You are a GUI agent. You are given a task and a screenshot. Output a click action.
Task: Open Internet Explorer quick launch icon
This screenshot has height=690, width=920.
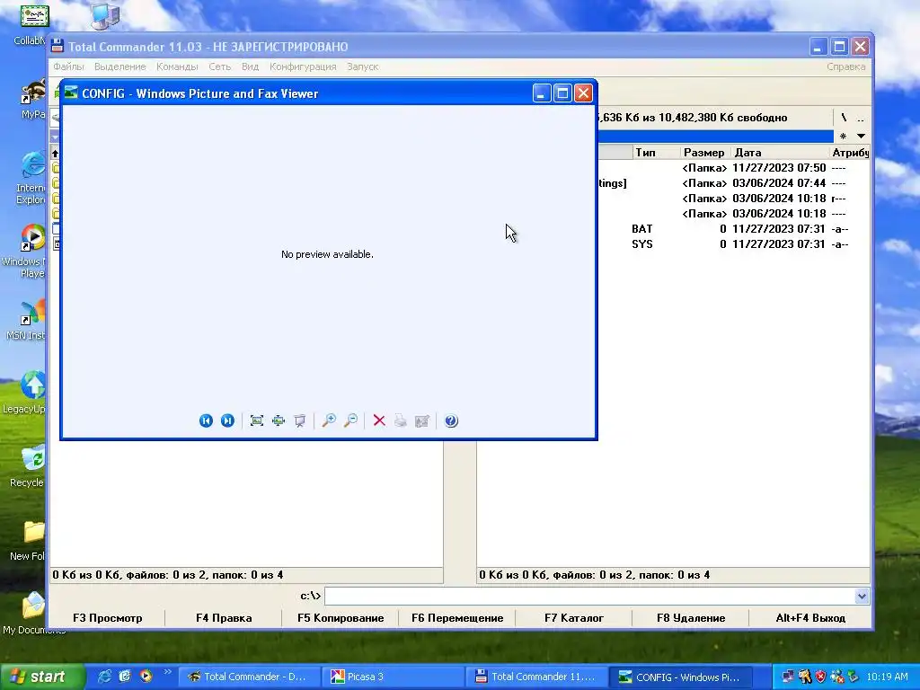point(104,677)
